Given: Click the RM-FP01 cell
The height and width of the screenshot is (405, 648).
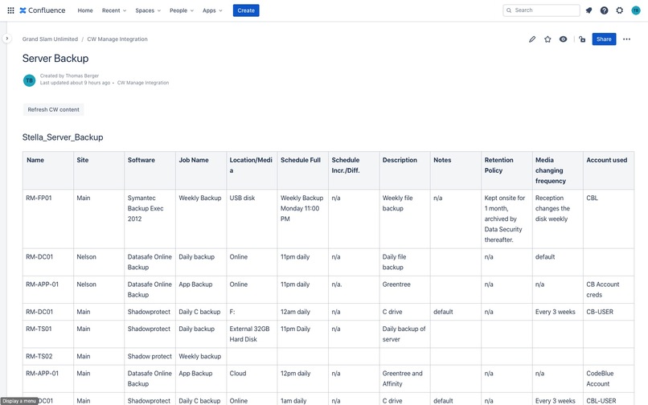Looking at the screenshot, I should (x=48, y=219).
